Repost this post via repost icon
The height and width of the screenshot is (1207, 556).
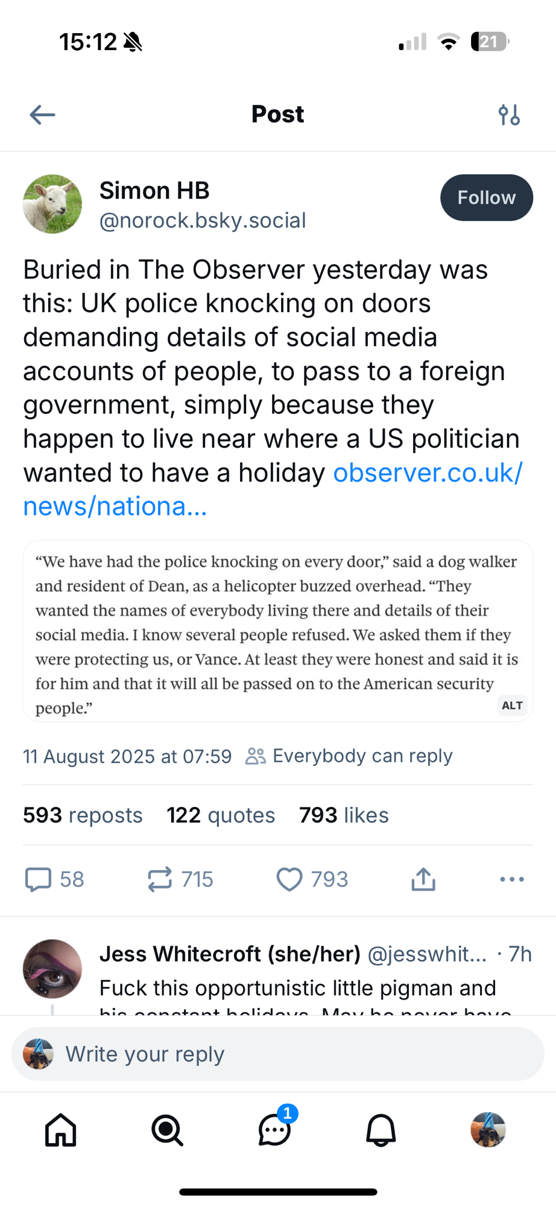tap(160, 879)
